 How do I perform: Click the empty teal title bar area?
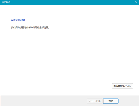point(71,2)
